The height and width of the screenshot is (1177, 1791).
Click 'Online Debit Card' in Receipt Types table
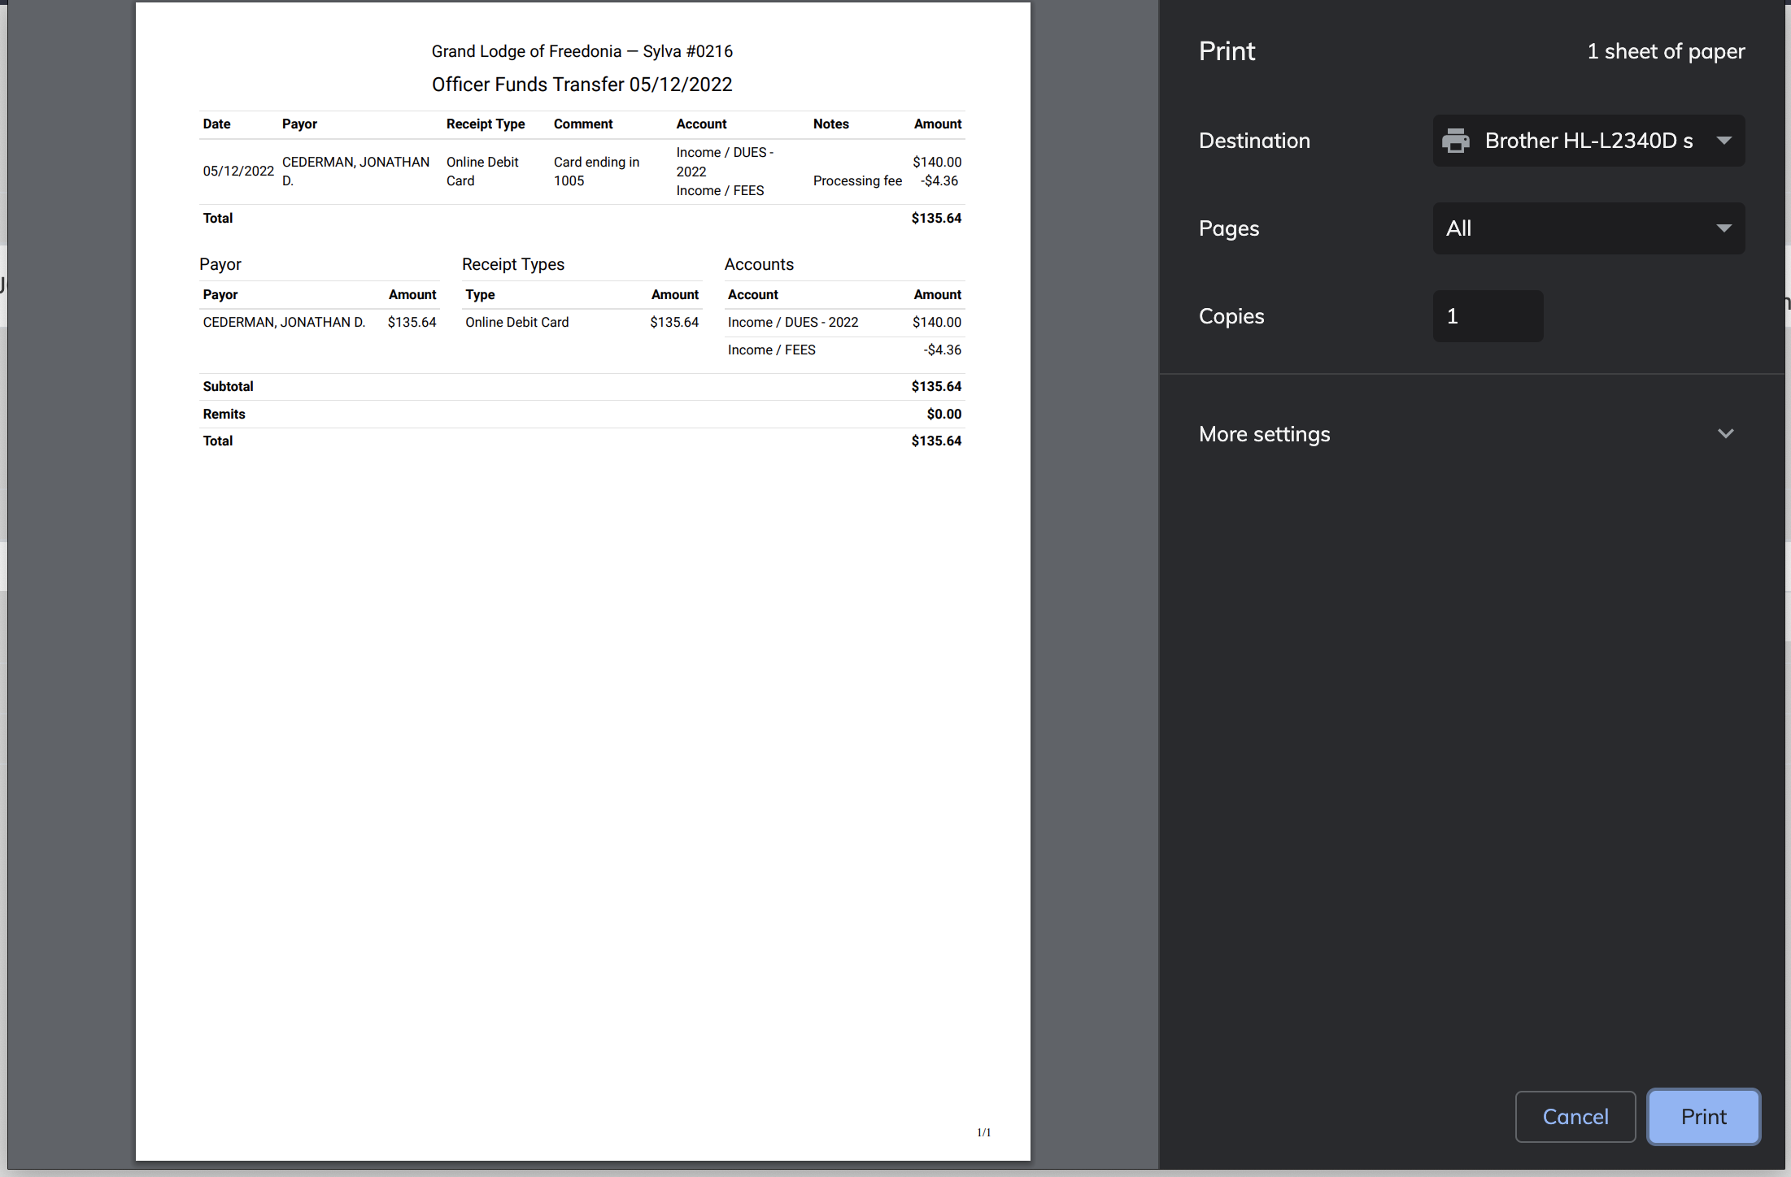[517, 322]
